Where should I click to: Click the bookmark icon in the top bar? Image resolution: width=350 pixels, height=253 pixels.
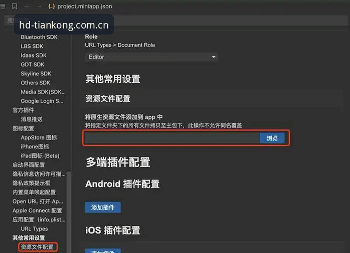[x=15, y=6]
